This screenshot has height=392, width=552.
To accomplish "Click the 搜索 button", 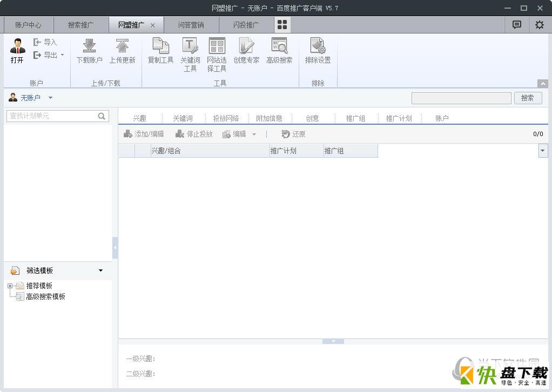I will tap(527, 98).
